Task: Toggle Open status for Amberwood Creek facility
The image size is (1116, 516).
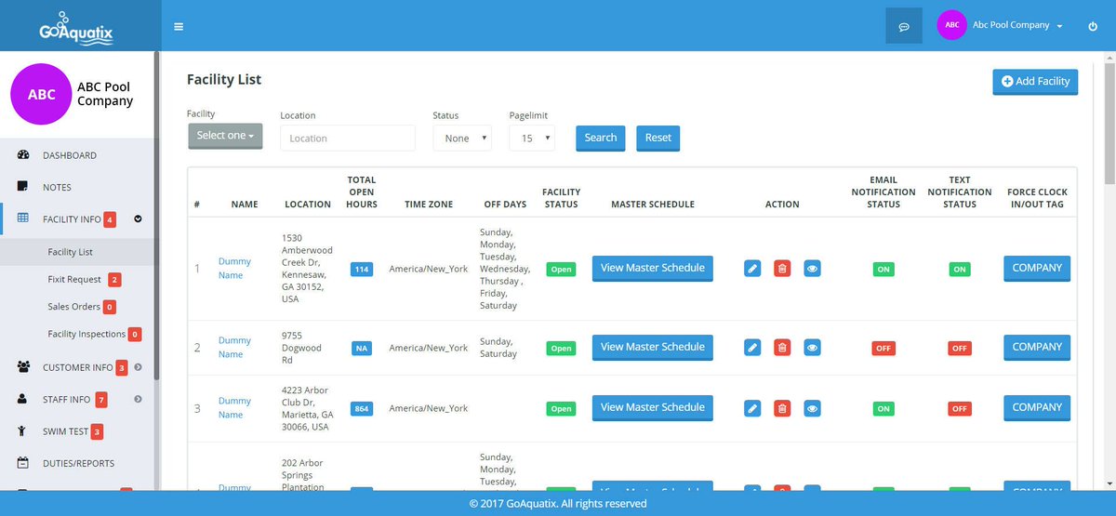Action: [561, 269]
